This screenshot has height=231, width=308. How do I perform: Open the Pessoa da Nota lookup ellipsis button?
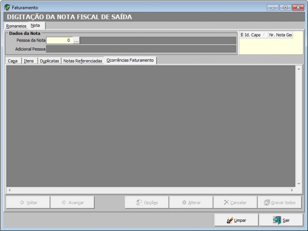pos(76,40)
